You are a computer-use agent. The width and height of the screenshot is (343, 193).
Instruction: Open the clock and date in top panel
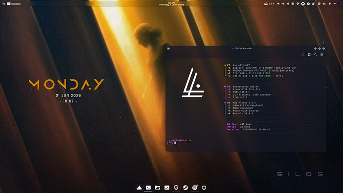[171, 3]
